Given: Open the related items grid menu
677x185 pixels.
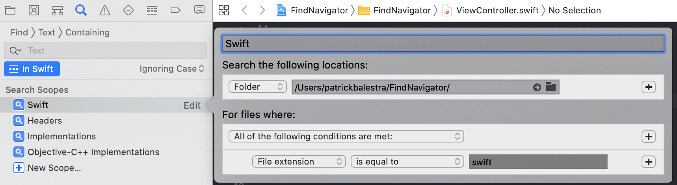Looking at the screenshot, I should pyautogui.click(x=224, y=10).
